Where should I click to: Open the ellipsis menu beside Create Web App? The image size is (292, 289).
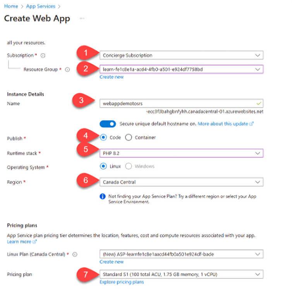82,18
